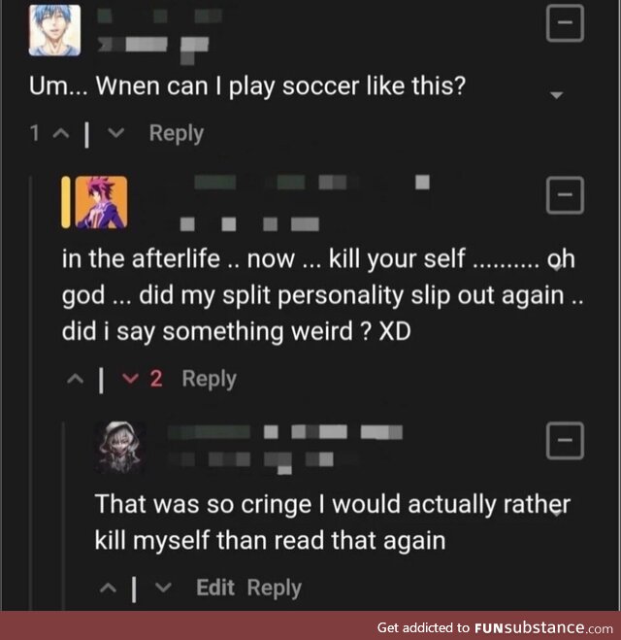Image resolution: width=621 pixels, height=640 pixels.
Task: Downvote the "That was so cringe" reply
Action: pos(162,588)
